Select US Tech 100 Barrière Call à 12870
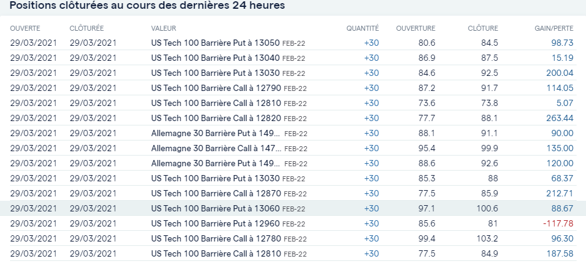 pyautogui.click(x=216, y=193)
